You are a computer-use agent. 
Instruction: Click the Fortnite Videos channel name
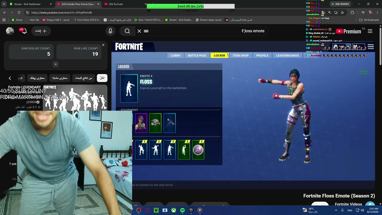348,204
